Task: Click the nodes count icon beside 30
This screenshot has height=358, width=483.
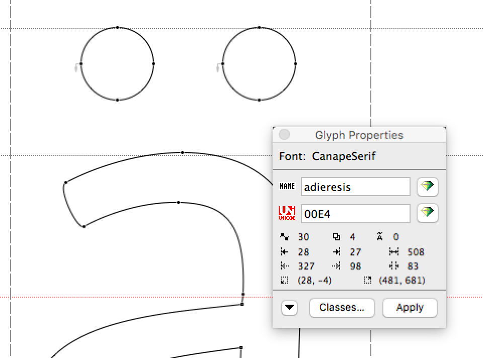Action: coord(284,237)
